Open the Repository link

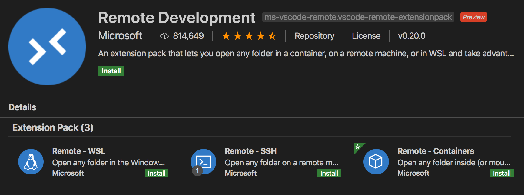(314, 36)
